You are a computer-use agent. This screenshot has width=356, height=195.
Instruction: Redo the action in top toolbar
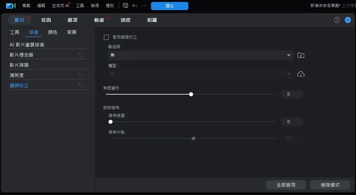click(x=144, y=6)
